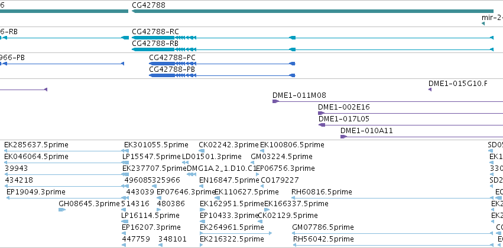Select EST EP10433.3prime
The image size is (503, 248).
click(x=229, y=216)
